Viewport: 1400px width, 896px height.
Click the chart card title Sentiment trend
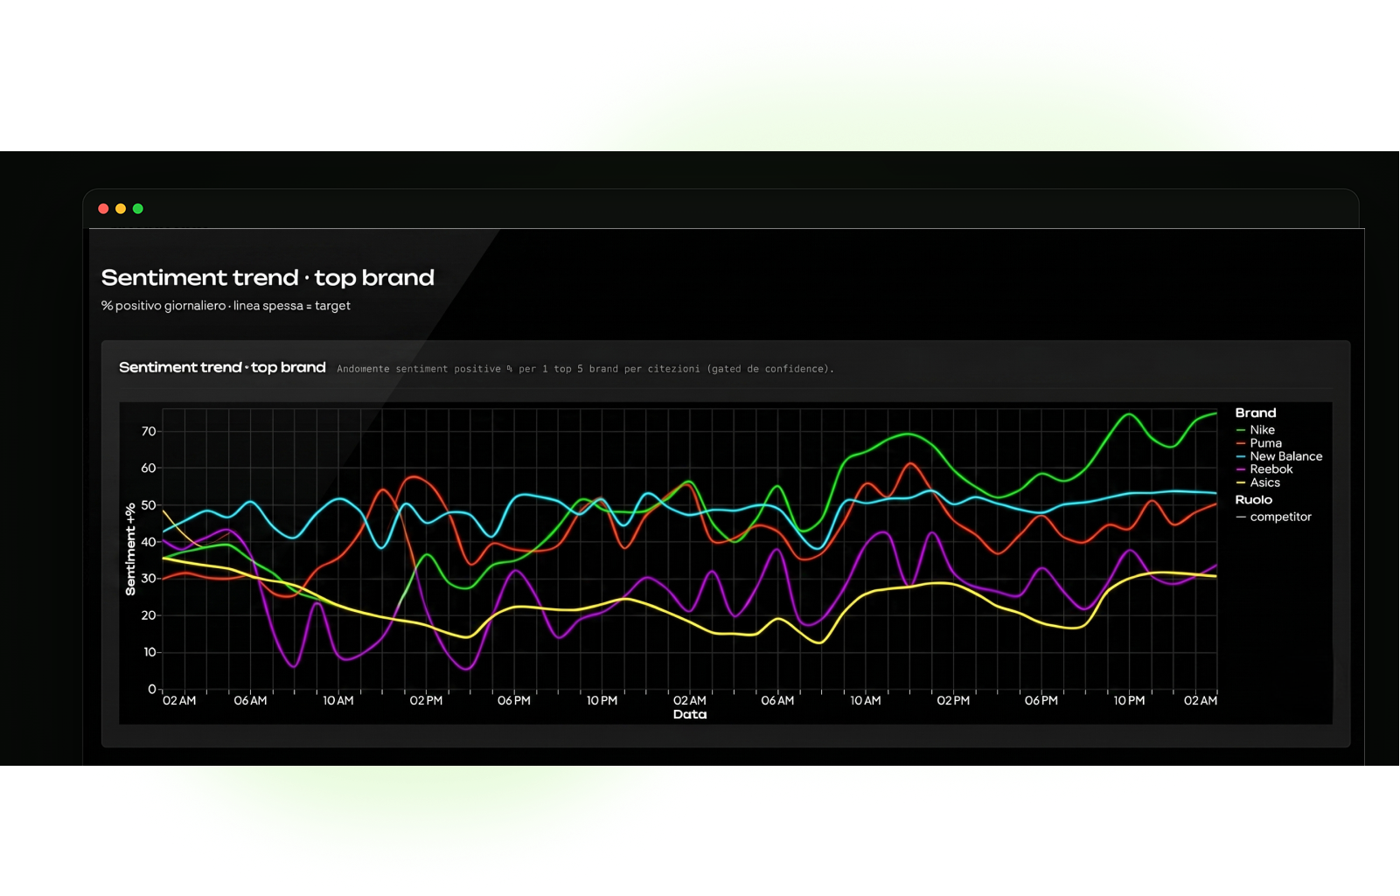[222, 367]
